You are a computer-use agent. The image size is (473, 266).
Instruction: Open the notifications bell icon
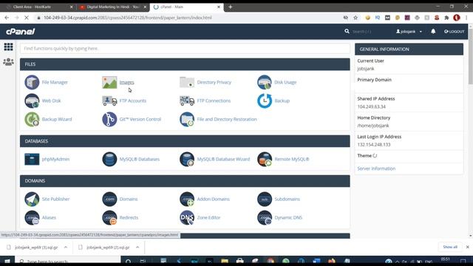click(433, 31)
